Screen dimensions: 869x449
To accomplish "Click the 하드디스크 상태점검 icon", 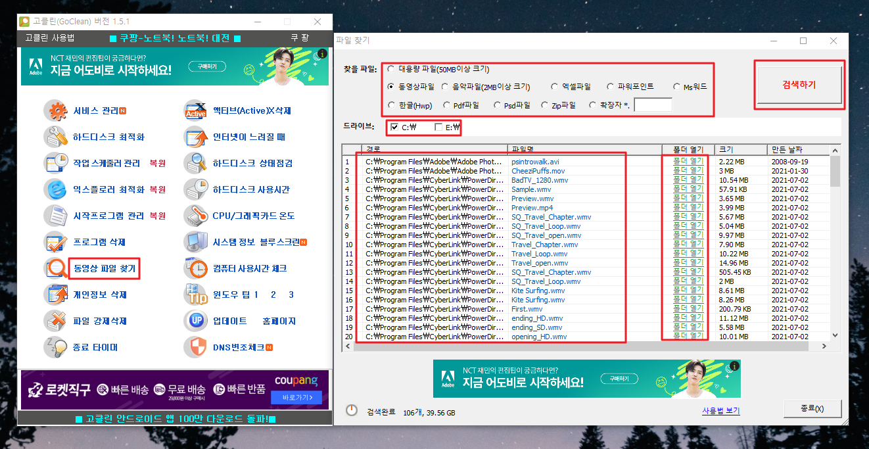I will point(196,163).
